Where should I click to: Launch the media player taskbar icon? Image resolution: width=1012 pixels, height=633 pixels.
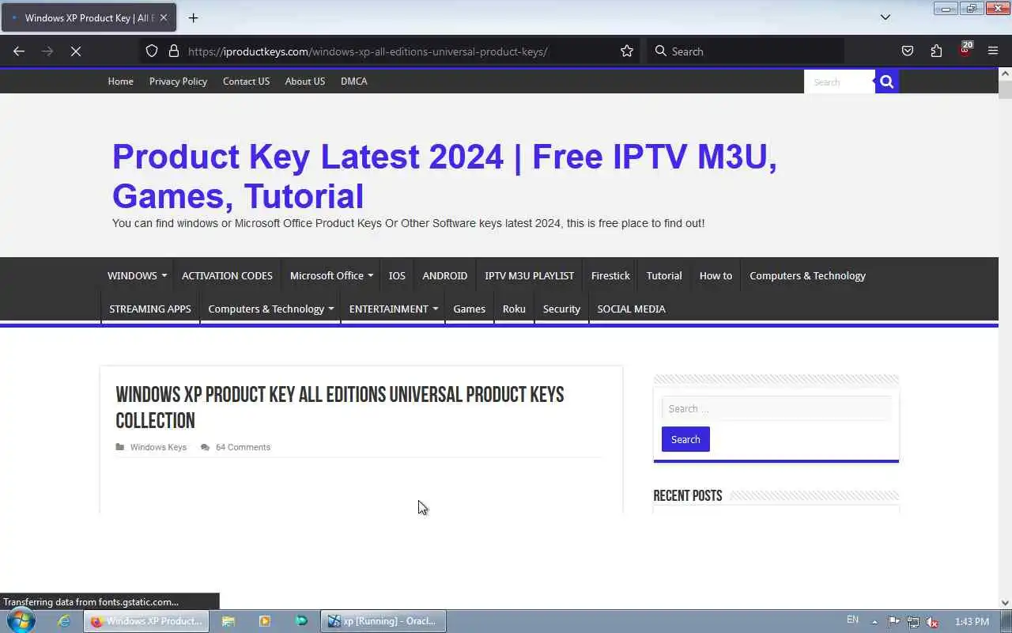(265, 621)
